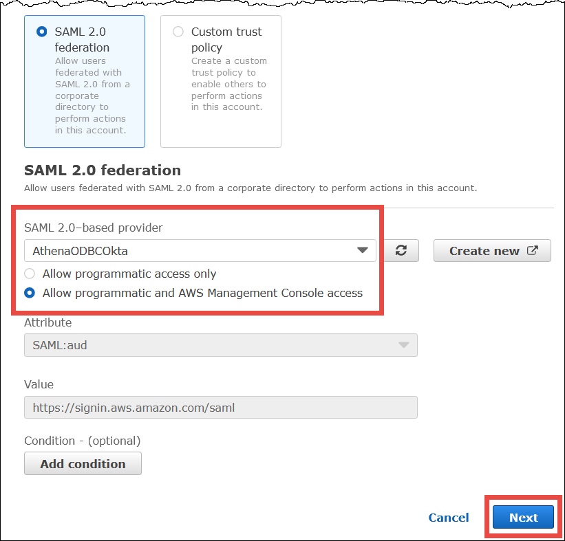Click the Add condition button
This screenshot has height=541, width=565.
tap(83, 463)
